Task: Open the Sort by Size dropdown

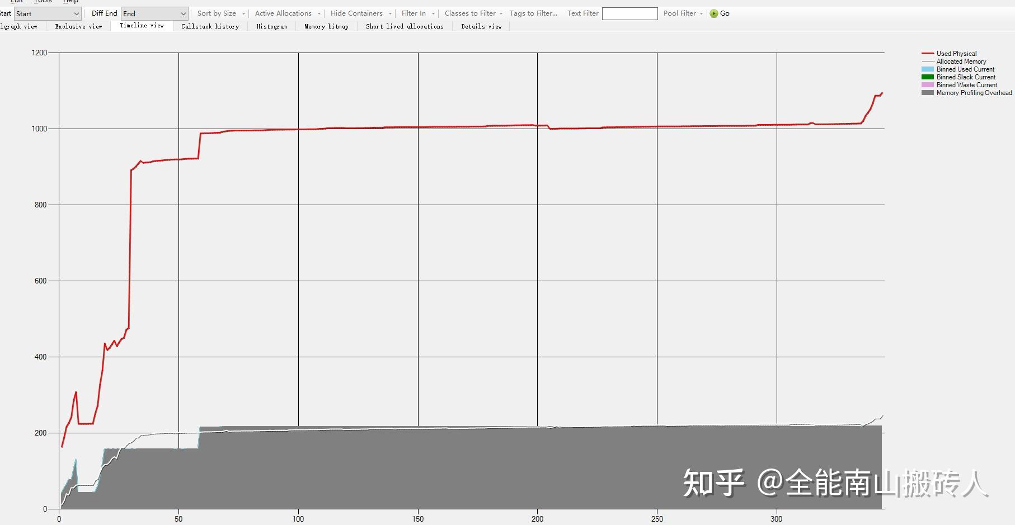Action: coord(220,13)
